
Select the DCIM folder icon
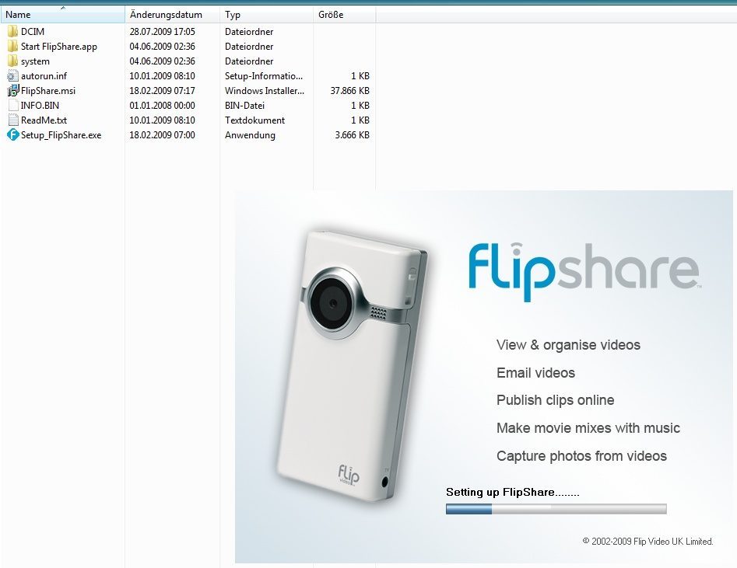pos(12,31)
